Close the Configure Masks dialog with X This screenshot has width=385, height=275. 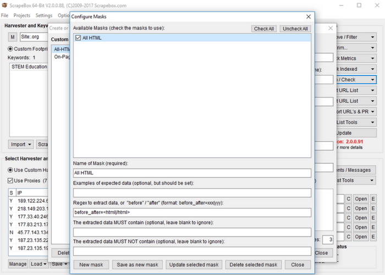[309, 16]
